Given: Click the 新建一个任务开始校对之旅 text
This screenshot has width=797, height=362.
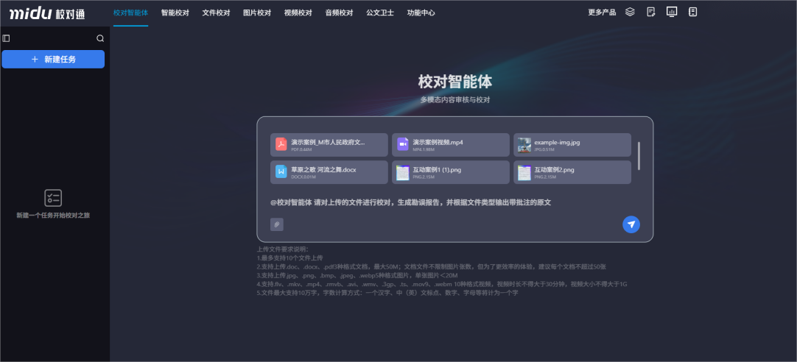Looking at the screenshot, I should (53, 216).
